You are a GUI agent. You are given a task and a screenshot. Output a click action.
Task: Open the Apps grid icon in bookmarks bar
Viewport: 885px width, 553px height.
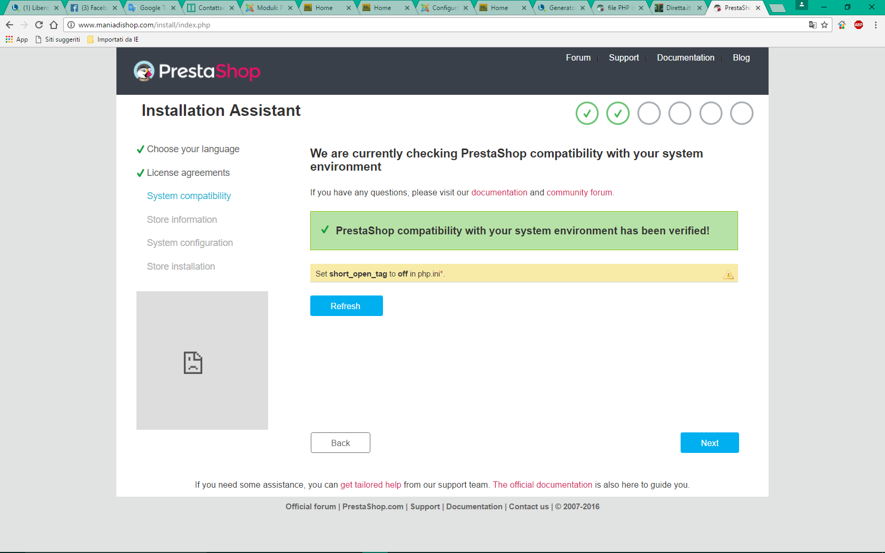click(9, 39)
